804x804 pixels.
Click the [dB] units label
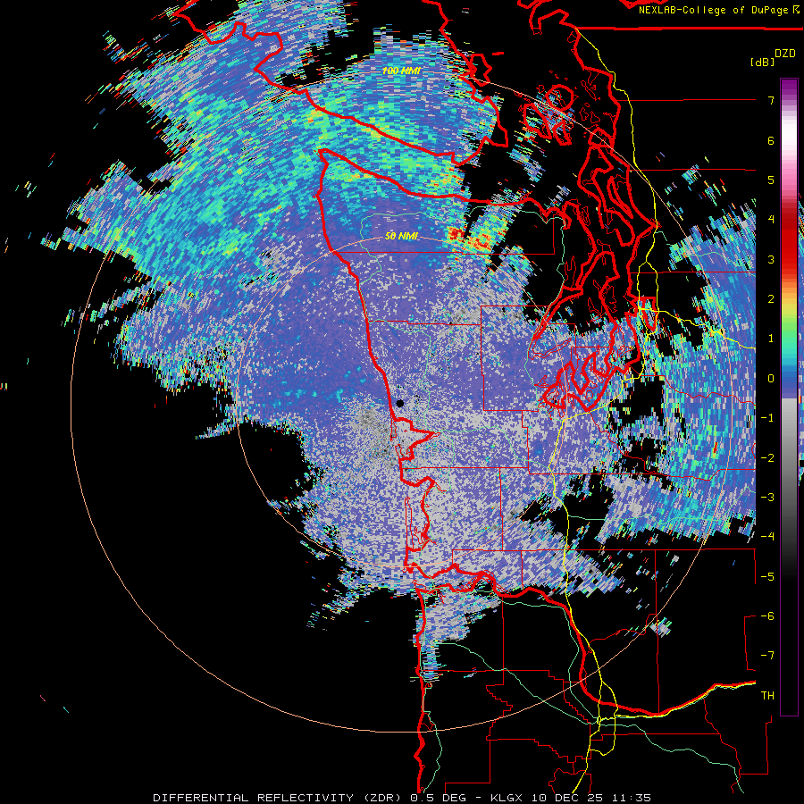tap(762, 62)
